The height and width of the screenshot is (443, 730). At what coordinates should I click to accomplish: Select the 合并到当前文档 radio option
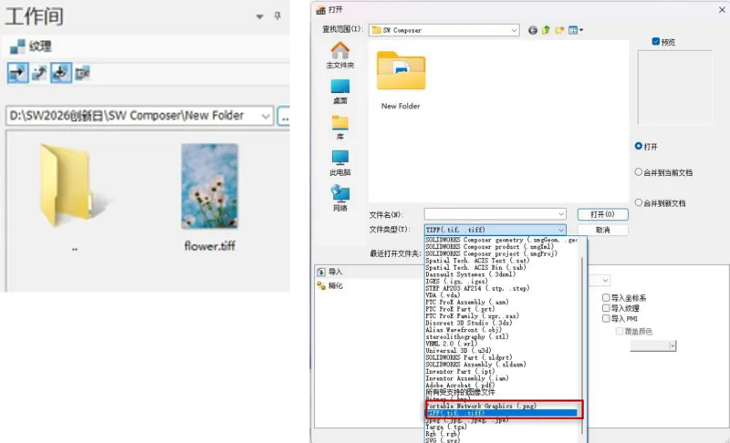[638, 172]
